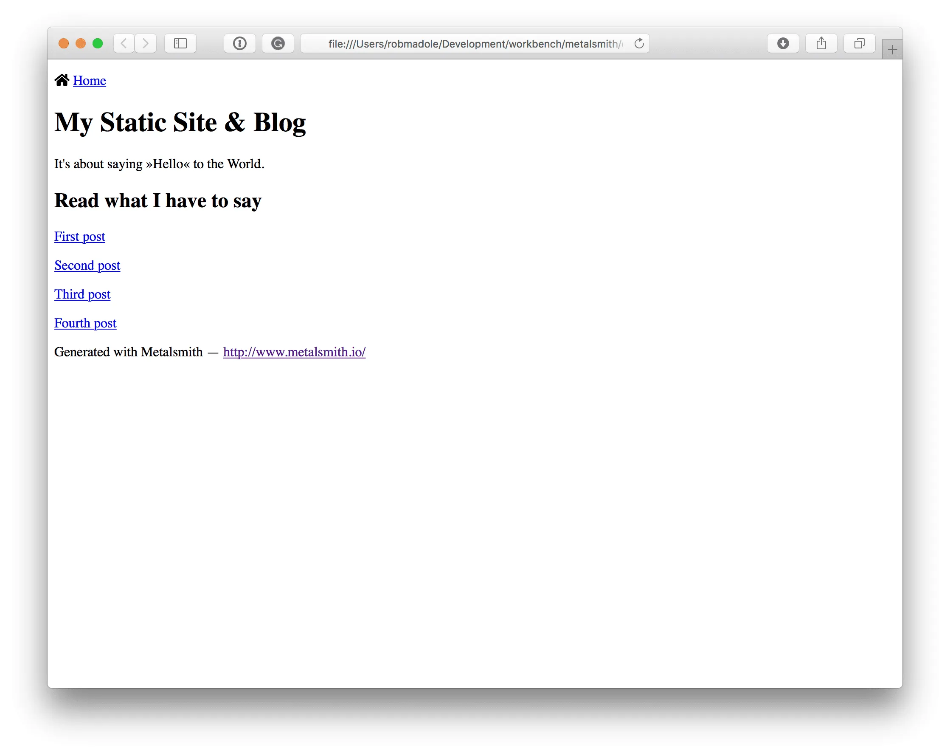This screenshot has width=950, height=756.
Task: Add a new tab with plus button
Action: point(892,50)
